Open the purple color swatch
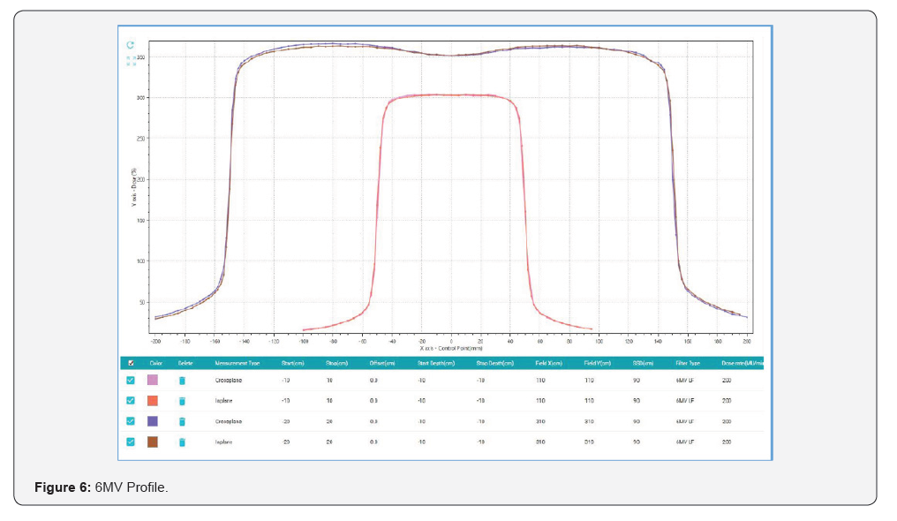 pos(153,421)
